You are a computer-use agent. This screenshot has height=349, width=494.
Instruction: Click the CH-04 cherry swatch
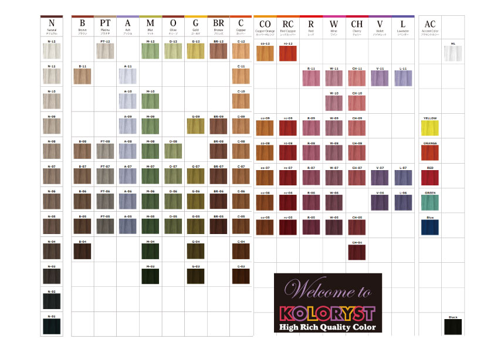[356, 251]
